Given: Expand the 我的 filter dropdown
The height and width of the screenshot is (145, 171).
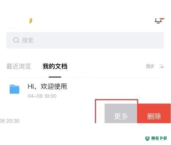Looking at the screenshot, I should tap(150, 66).
